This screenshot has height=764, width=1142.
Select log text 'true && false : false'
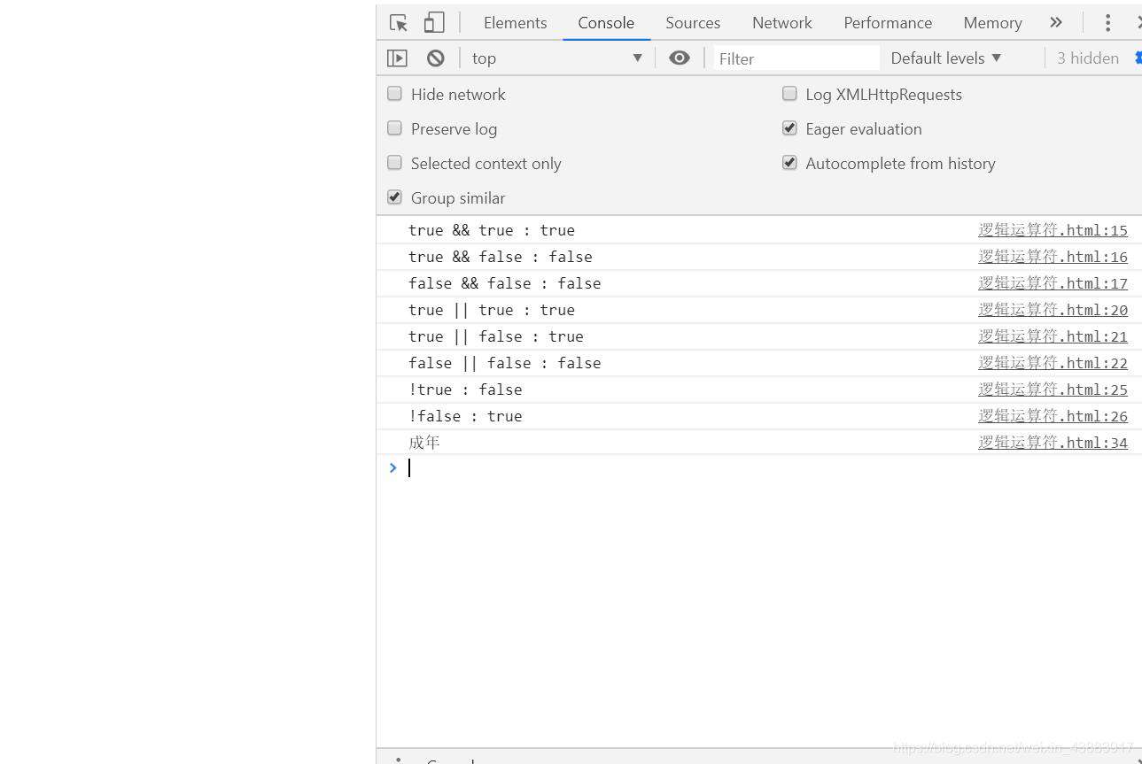[501, 257]
